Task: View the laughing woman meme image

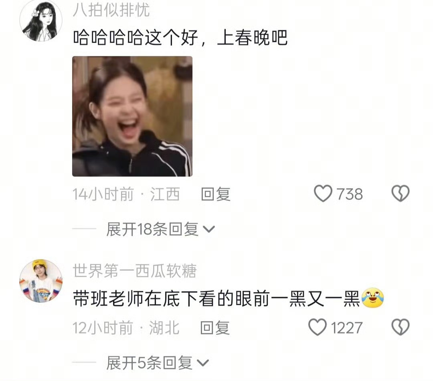Action: [132, 116]
